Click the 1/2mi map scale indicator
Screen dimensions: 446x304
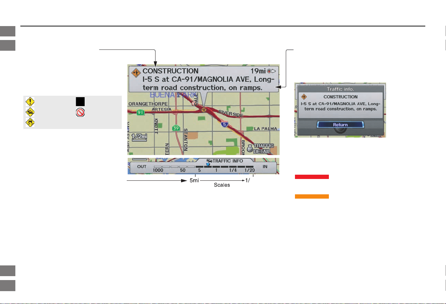pyautogui.click(x=140, y=137)
